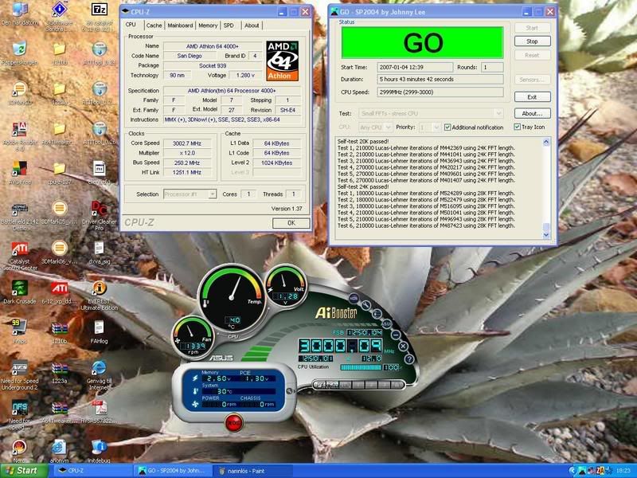Open the FAHlog file on desktop
This screenshot has height=478, width=637.
[99, 328]
